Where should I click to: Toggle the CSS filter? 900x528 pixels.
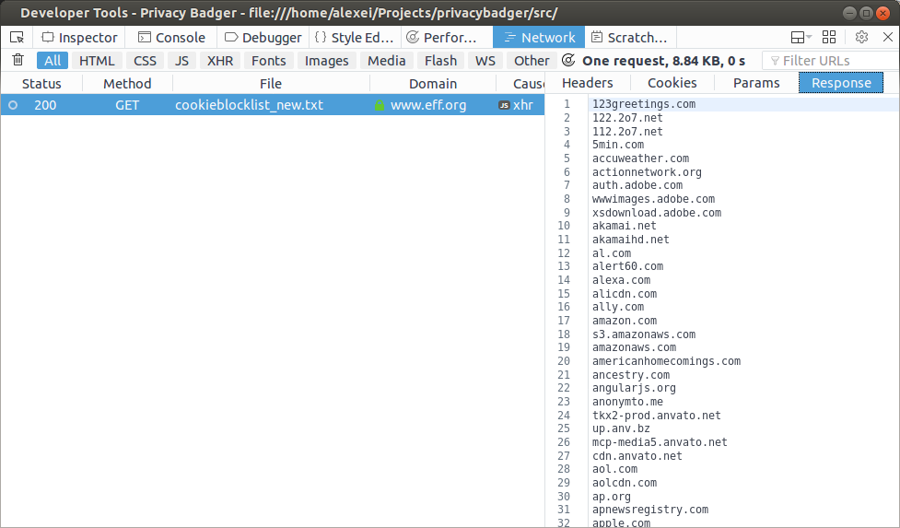(145, 60)
